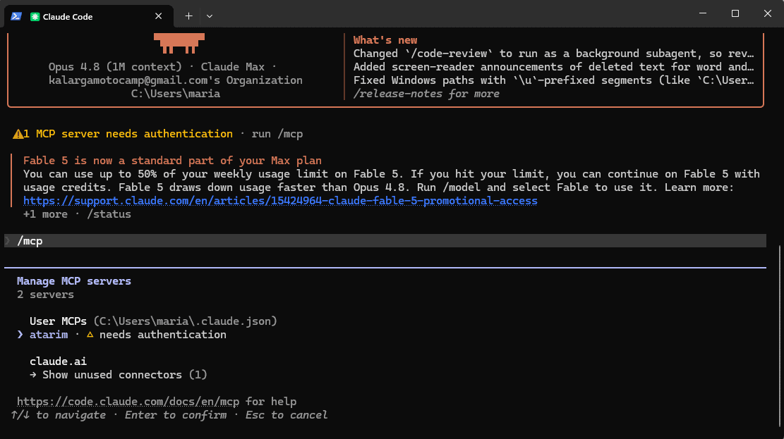The height and width of the screenshot is (439, 784).
Task: Maximize the terminal window
Action: point(735,13)
